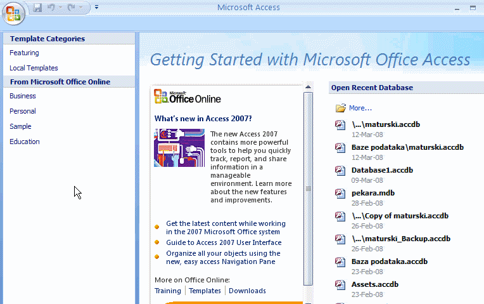Open \...\maturski_Backup.accdb
Viewport: 484px width, 304px height.
click(401, 239)
